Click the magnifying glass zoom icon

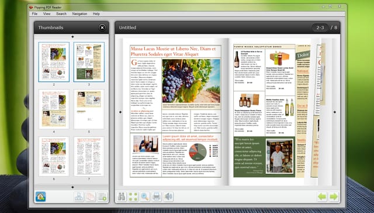pyautogui.click(x=145, y=197)
